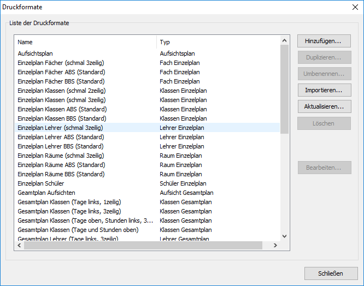Select 'Einzelplan Räume BBS (Standard)'
Screen dimensions: 364x286
(61, 174)
